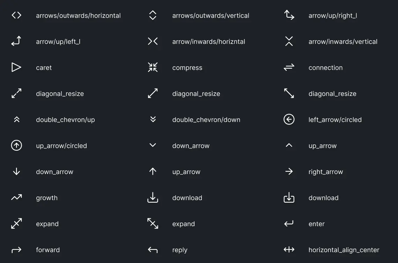398x263 pixels.
Task: Select the double_chevron/down icon
Action: (x=153, y=120)
